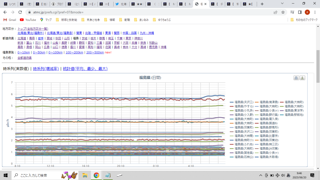The image size is (320, 180).
Task: Open the マップ bookmark
Action: (x=46, y=20)
